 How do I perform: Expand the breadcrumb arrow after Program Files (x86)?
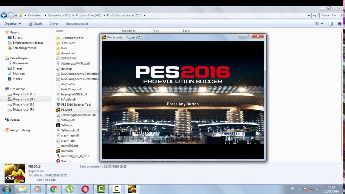click(x=104, y=15)
